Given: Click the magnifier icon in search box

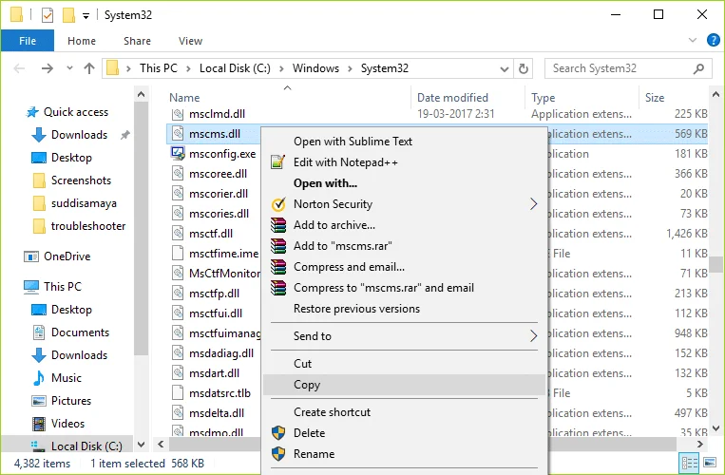Looking at the screenshot, I should pyautogui.click(x=698, y=68).
